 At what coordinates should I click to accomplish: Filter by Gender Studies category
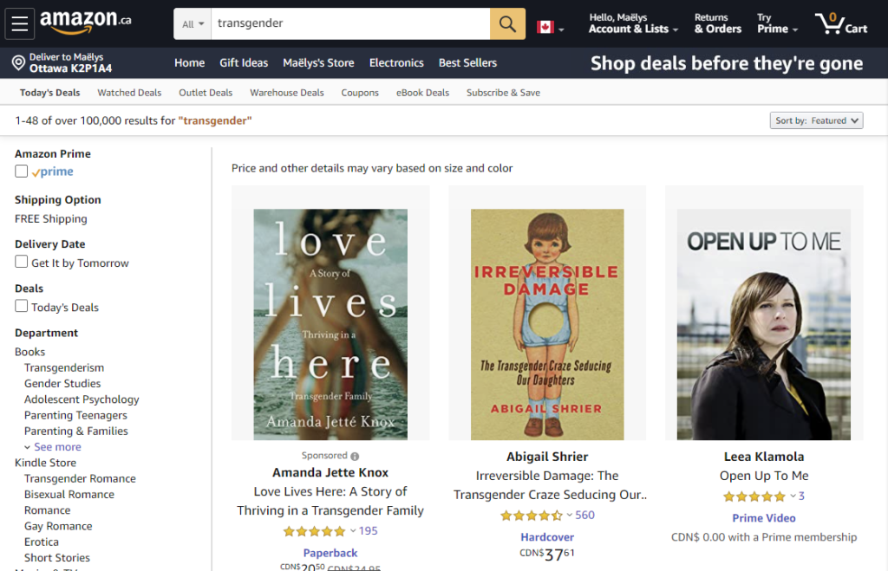(62, 384)
